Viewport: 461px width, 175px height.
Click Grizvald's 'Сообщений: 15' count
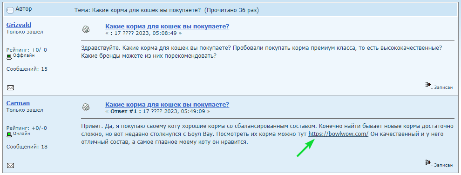click(x=27, y=69)
